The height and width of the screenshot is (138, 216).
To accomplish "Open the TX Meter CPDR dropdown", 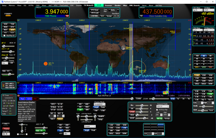I will (209, 10).
